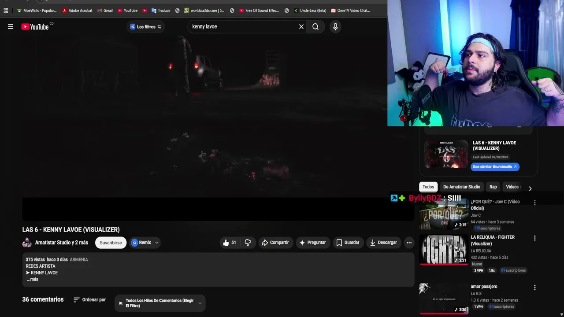Click 115 suscriptores badge under Jow C
This screenshot has height=317, width=564.
point(487,229)
